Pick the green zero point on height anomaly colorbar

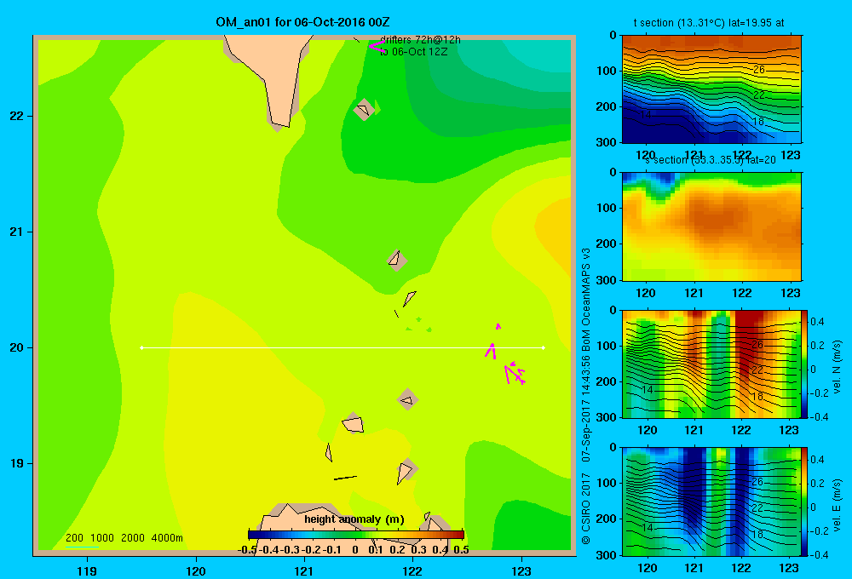[x=356, y=535]
